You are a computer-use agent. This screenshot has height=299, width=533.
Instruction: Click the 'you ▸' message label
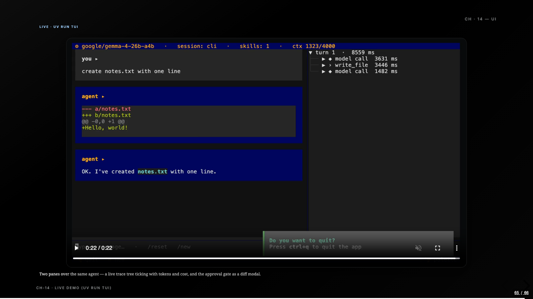pyautogui.click(x=90, y=59)
